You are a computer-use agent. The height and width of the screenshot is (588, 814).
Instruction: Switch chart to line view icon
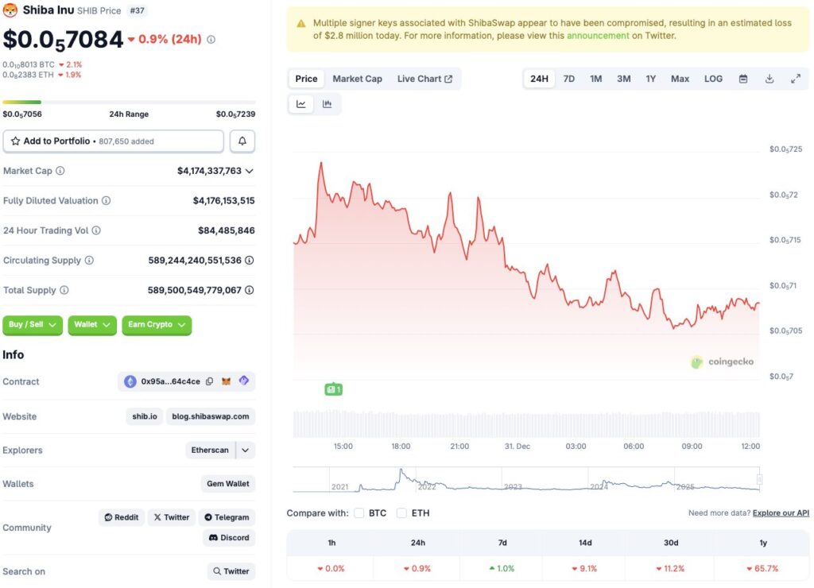click(300, 103)
